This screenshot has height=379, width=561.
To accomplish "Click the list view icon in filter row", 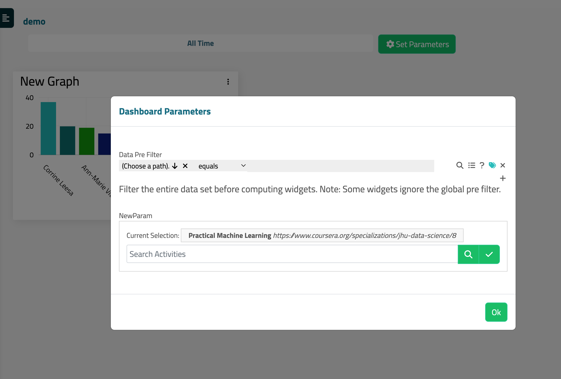I will coord(471,165).
